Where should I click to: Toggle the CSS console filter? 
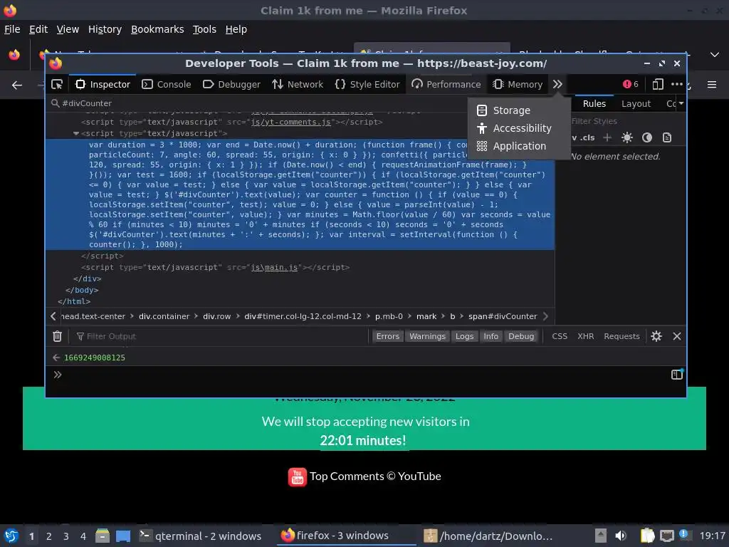[560, 336]
